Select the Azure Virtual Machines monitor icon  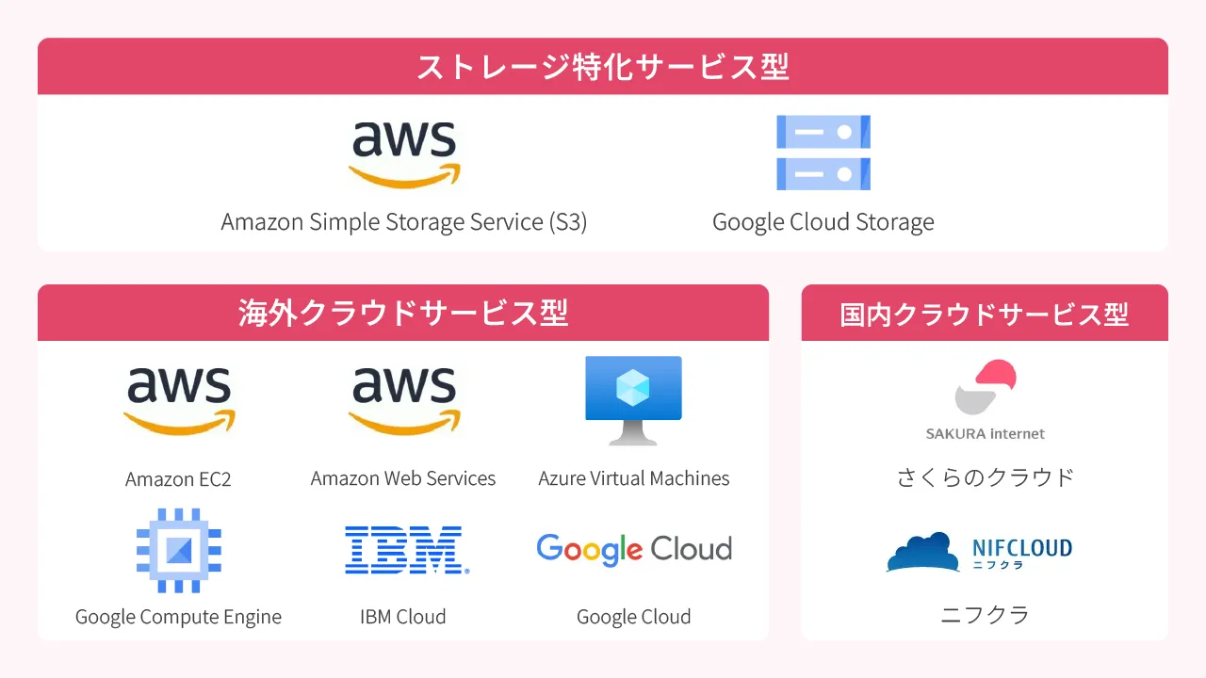point(633,400)
